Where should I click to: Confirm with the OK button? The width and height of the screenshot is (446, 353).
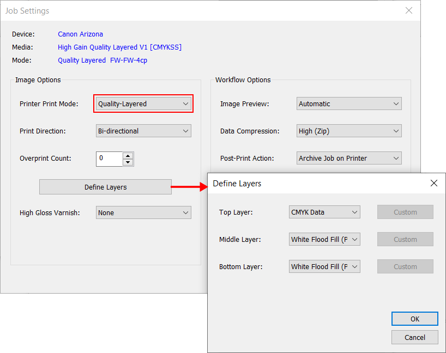[x=414, y=319]
